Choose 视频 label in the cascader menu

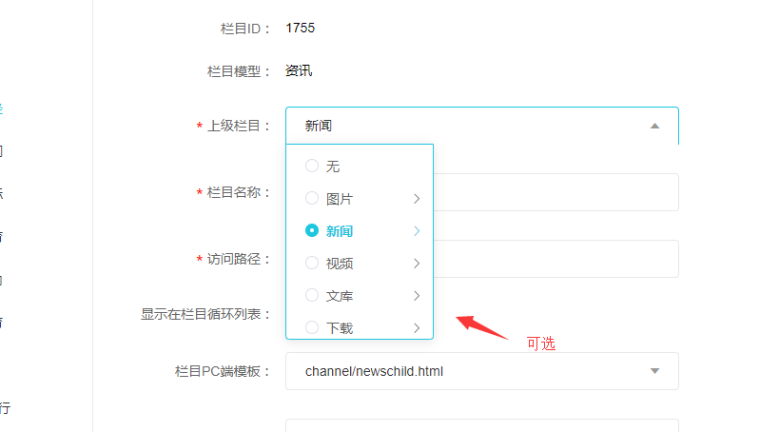coord(340,264)
